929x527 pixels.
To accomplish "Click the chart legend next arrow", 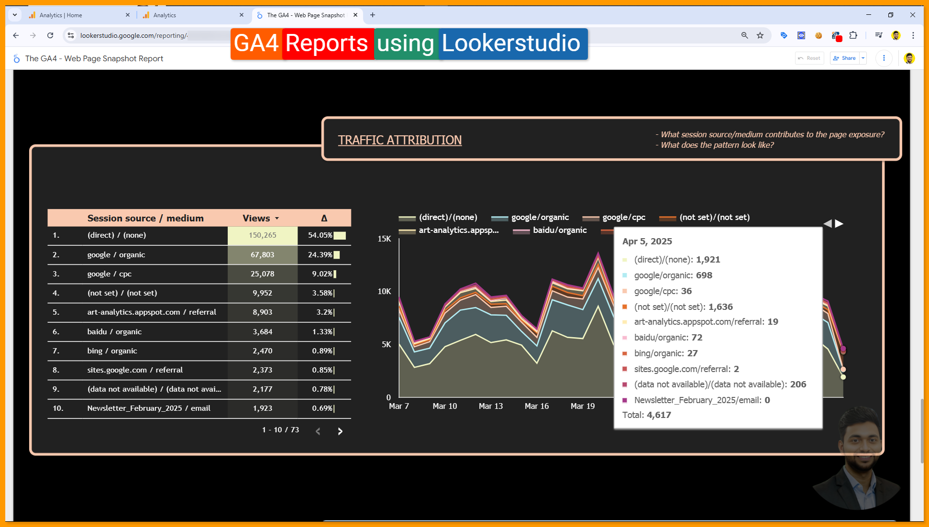I will click(x=839, y=224).
